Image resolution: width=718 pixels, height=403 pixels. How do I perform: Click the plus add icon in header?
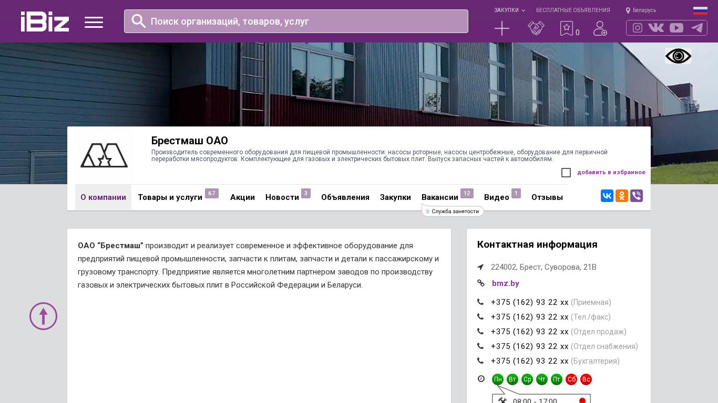point(502,28)
